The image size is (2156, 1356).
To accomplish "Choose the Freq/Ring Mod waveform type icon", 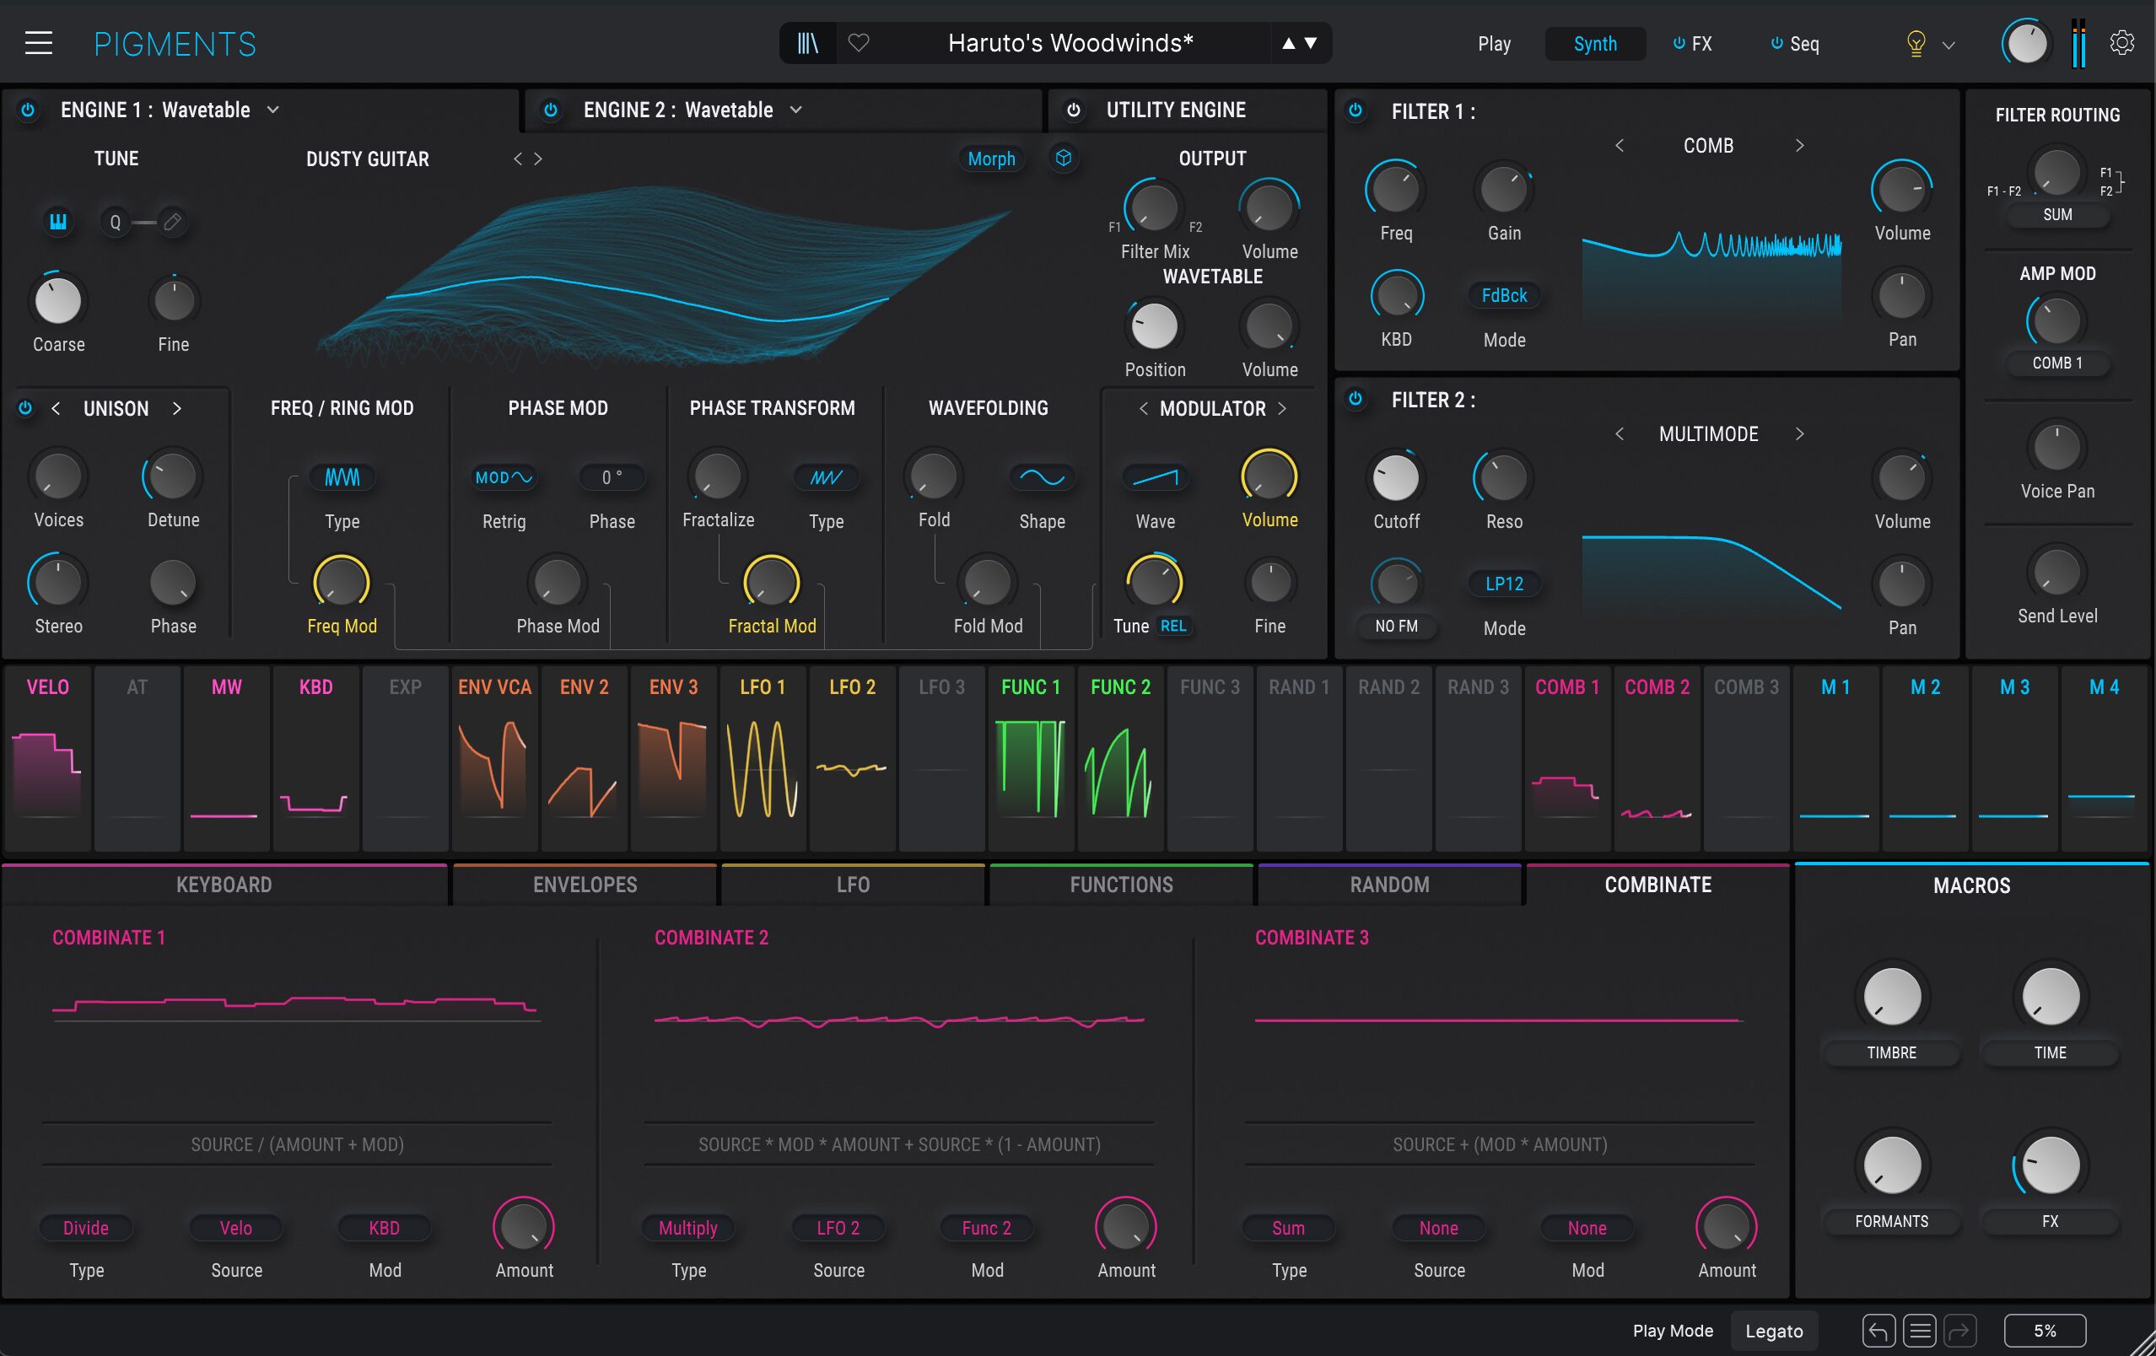I will (342, 477).
